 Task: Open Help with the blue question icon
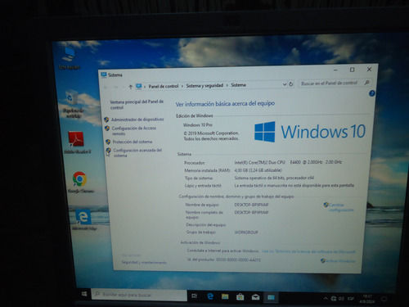coord(371,94)
